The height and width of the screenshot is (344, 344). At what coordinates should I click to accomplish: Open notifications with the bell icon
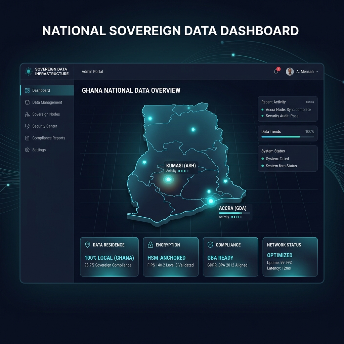click(275, 72)
